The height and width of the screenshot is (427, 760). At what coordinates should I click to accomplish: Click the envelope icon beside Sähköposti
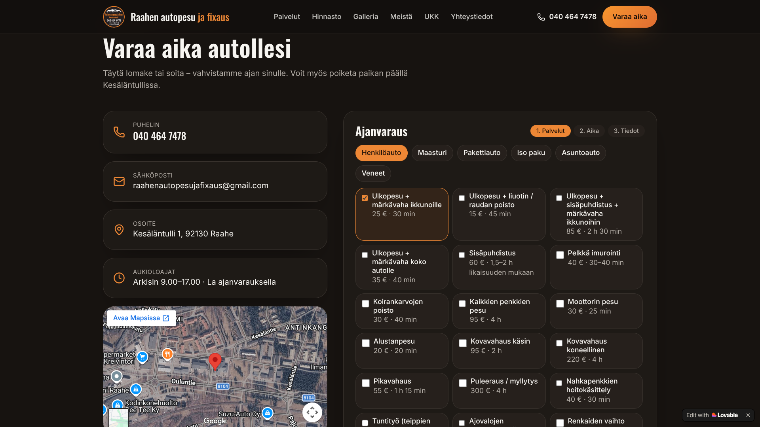coord(119,181)
